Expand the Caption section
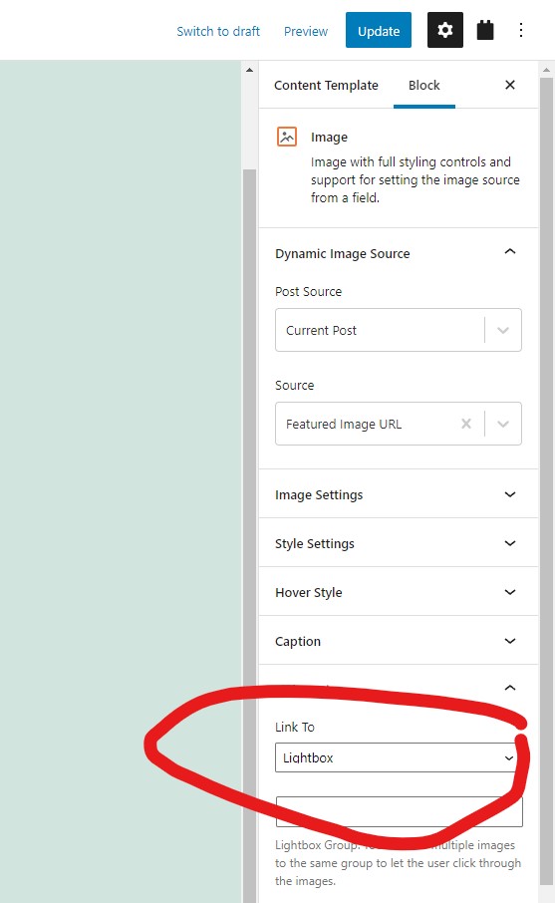555x903 pixels. coord(399,641)
